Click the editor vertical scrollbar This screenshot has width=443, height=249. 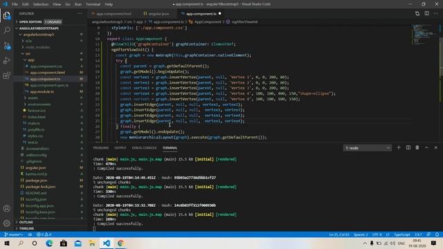(441, 57)
